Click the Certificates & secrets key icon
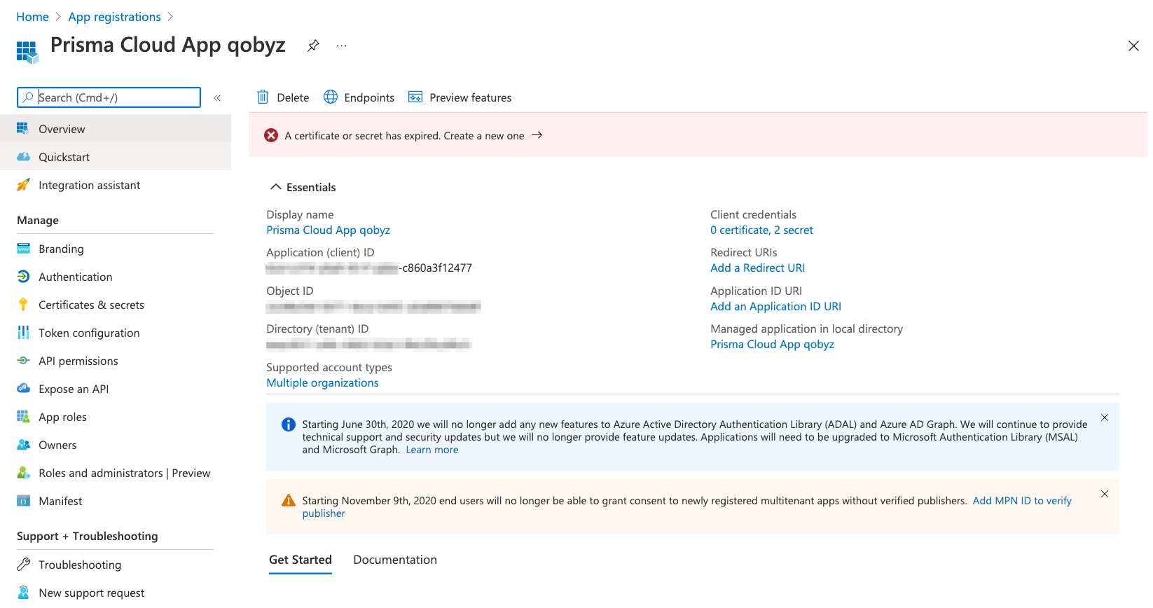Screen dimensions: 1153x608 pos(23,305)
